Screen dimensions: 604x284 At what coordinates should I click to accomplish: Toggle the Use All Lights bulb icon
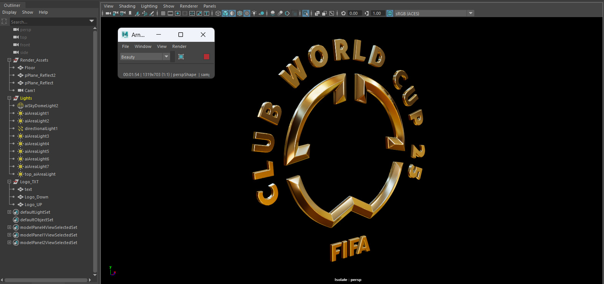pyautogui.click(x=254, y=13)
